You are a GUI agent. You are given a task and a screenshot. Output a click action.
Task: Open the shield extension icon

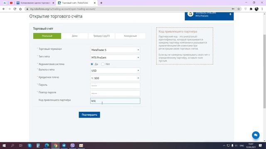click(246, 9)
